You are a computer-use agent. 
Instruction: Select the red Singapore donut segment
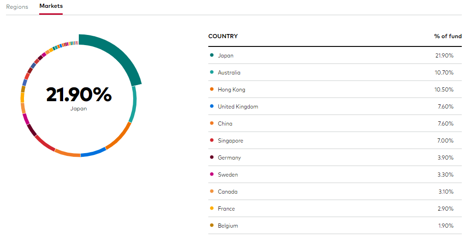(x=45, y=143)
